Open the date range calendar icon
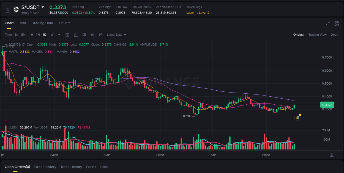 [67, 35]
